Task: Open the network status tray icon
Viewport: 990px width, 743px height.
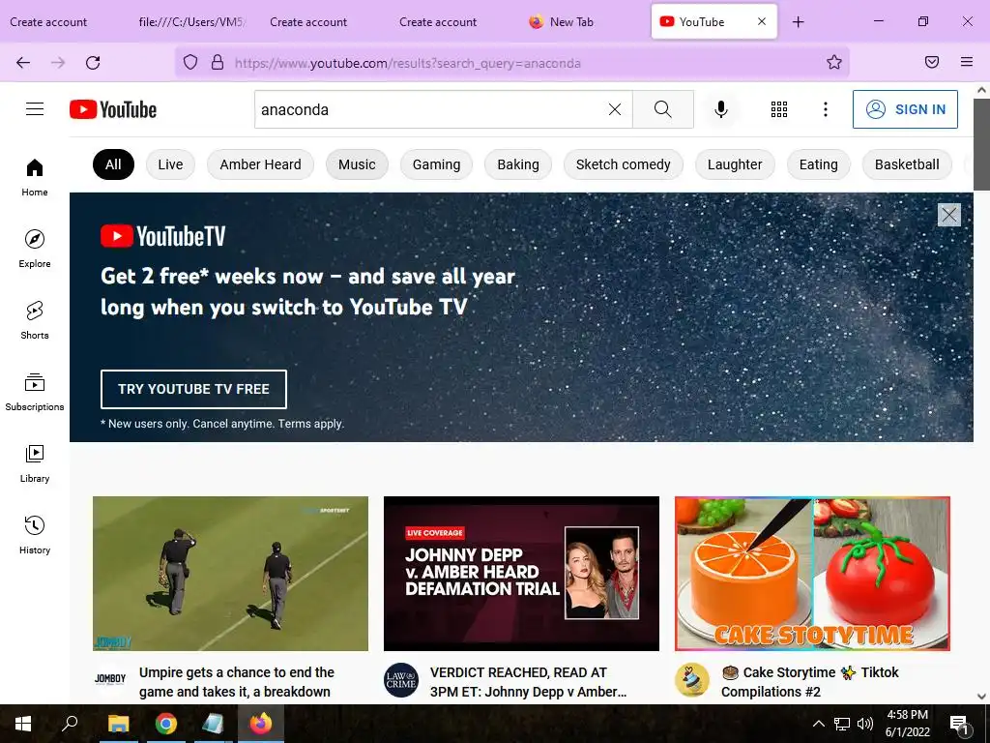Action: [x=842, y=724]
